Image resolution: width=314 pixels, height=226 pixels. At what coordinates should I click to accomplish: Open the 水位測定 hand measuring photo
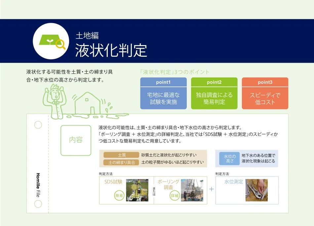click(256, 190)
